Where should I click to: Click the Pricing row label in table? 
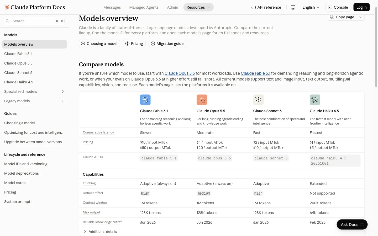coord(88,142)
